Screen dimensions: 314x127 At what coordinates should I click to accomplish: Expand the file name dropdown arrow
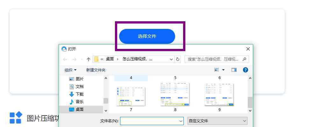click(181, 121)
